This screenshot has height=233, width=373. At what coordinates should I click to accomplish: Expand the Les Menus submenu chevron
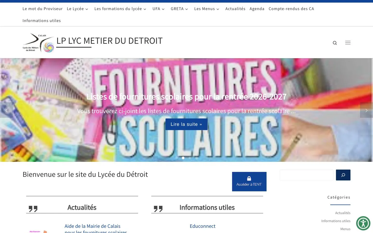pyautogui.click(x=218, y=9)
